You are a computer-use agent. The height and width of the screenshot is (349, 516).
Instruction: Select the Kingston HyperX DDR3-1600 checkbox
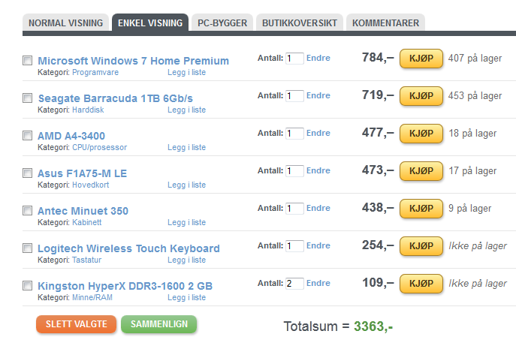27,285
